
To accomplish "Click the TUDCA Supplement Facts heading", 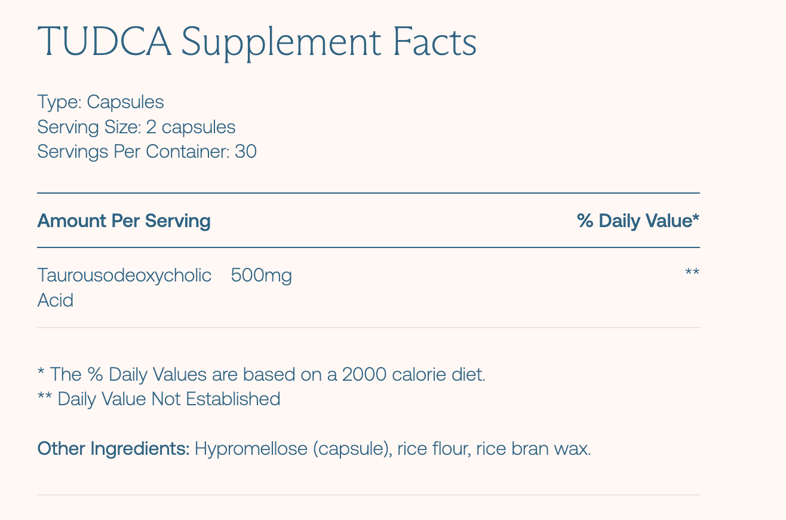I will [257, 43].
